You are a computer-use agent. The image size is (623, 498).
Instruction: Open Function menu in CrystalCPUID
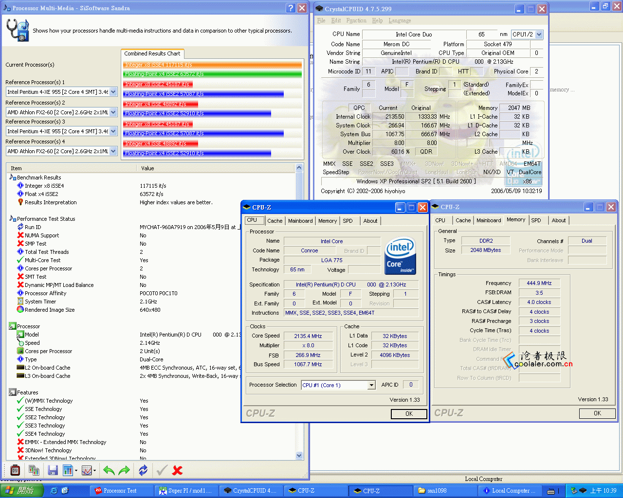356,20
